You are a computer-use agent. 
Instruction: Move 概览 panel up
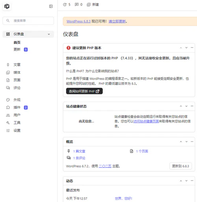[x=181, y=142]
